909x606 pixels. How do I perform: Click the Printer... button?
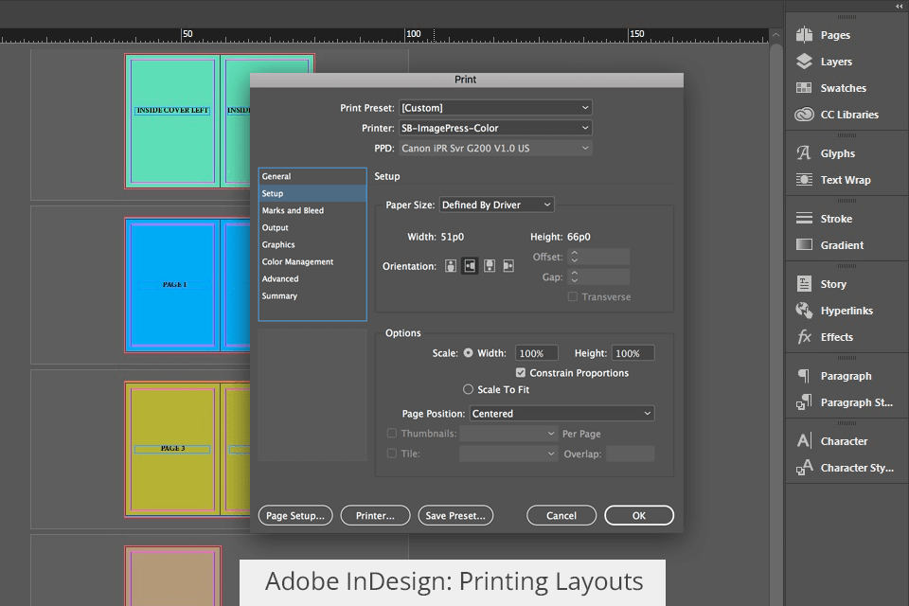375,515
